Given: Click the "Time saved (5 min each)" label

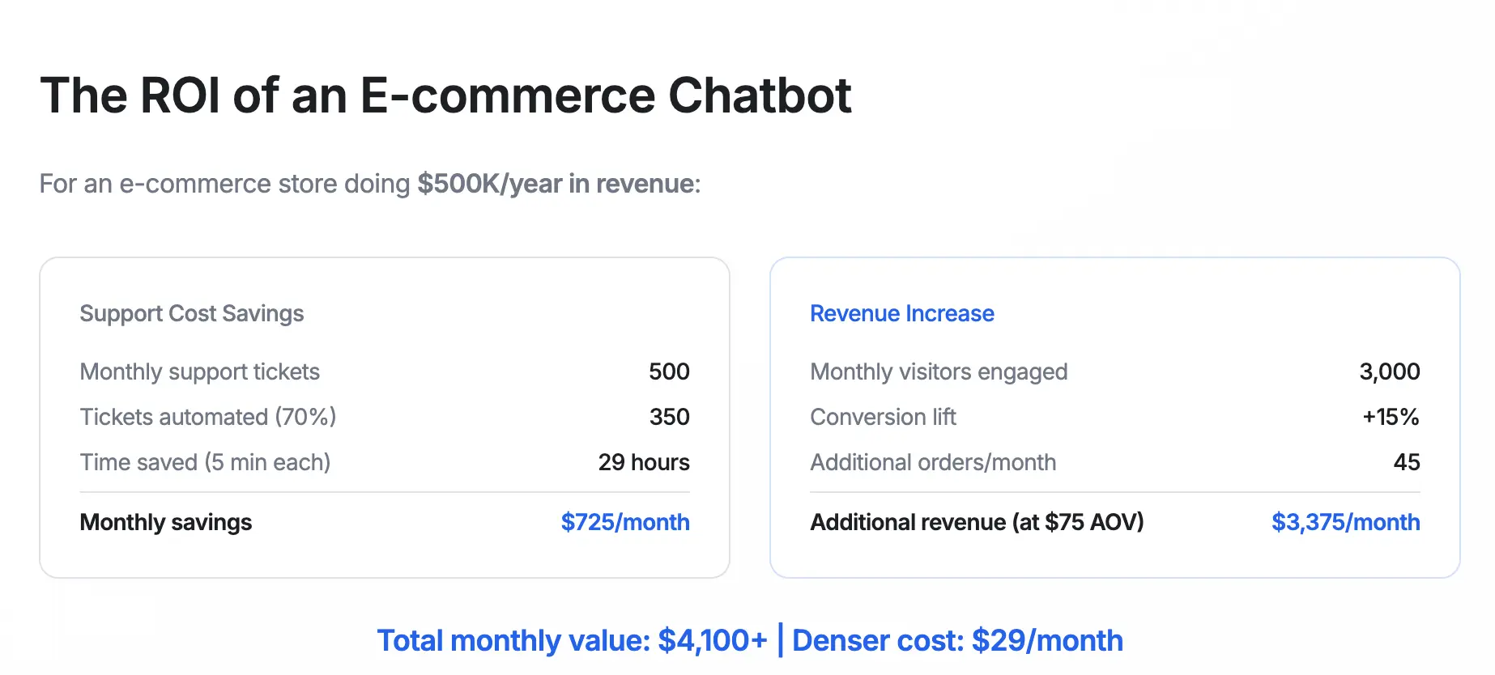Looking at the screenshot, I should coord(205,462).
